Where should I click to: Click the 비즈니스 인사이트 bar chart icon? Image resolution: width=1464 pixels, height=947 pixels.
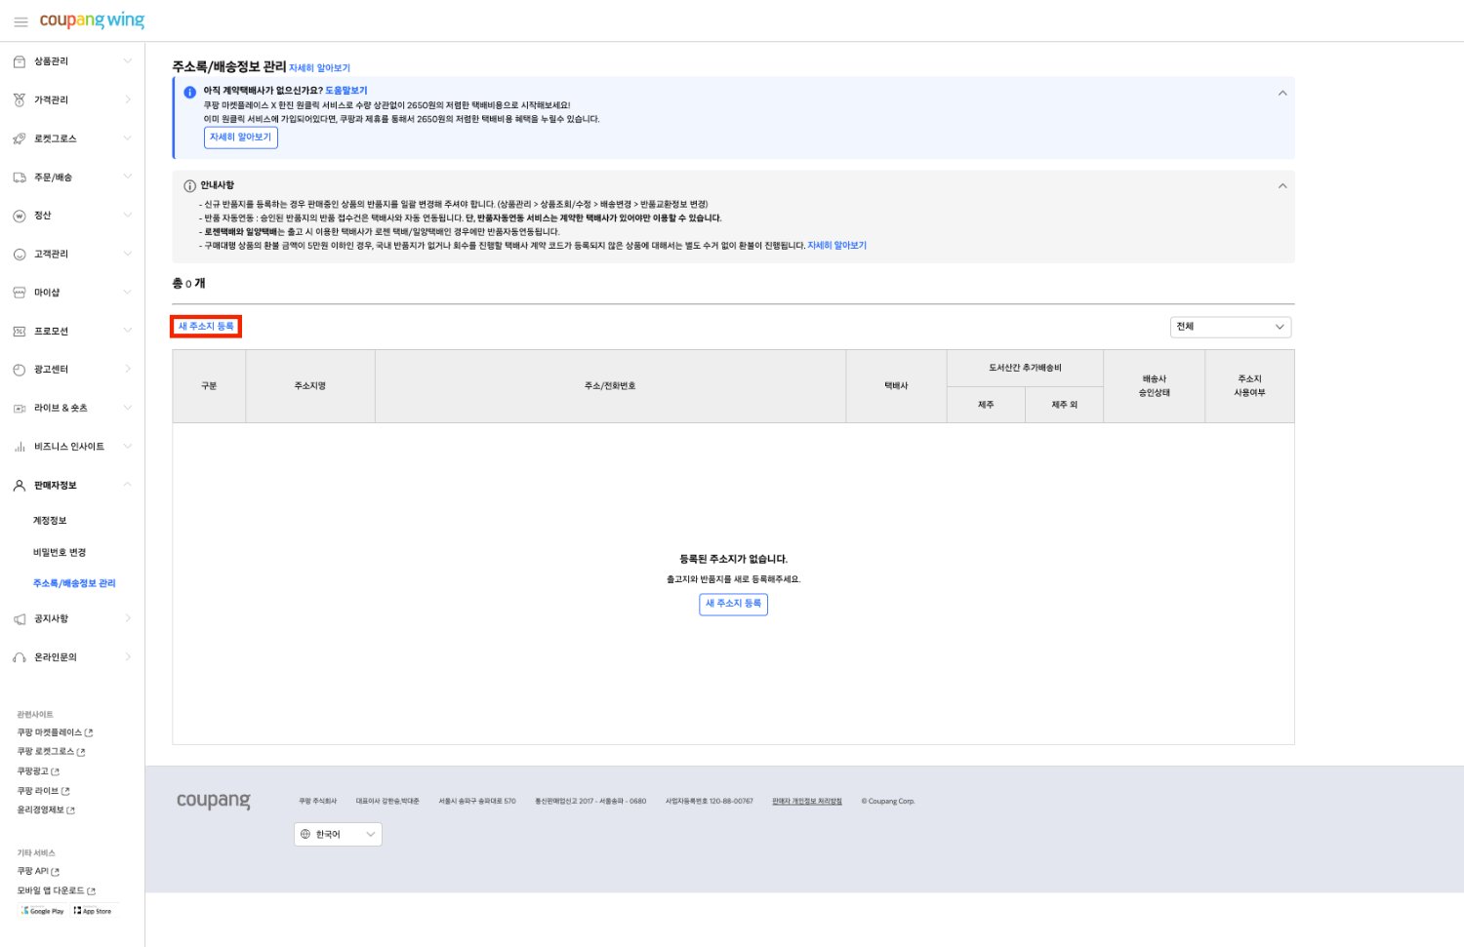tap(19, 447)
